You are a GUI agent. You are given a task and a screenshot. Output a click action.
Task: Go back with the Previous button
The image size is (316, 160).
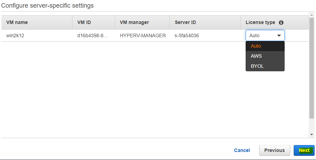coord(275,150)
